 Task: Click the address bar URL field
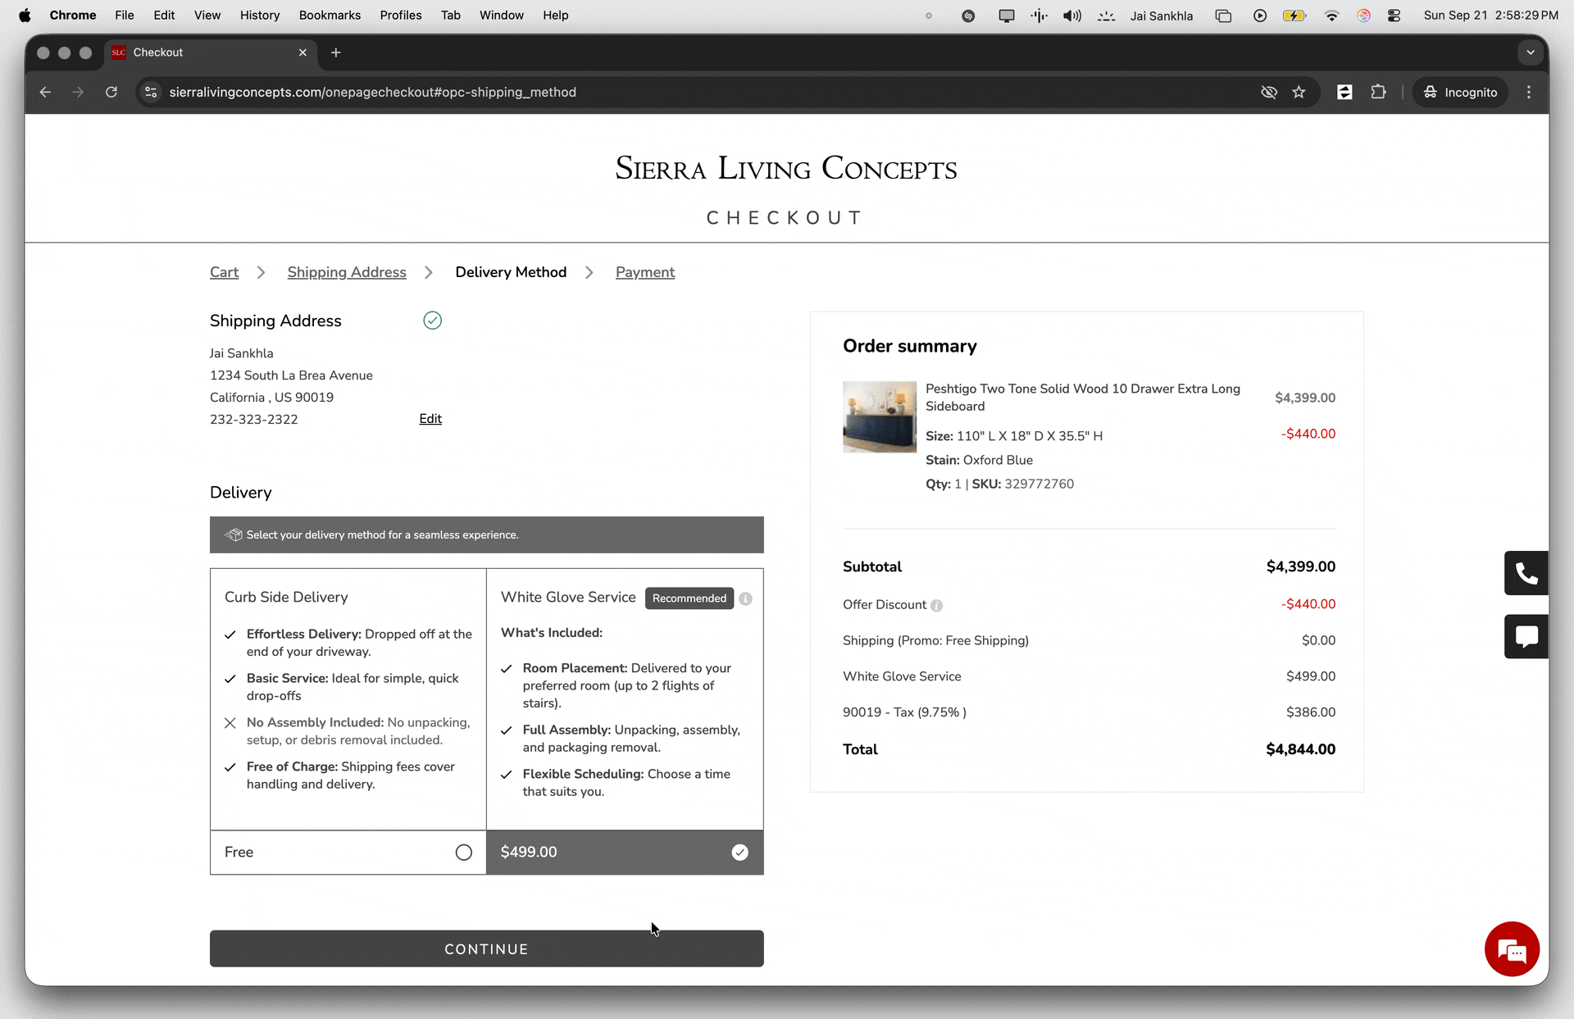pos(705,92)
